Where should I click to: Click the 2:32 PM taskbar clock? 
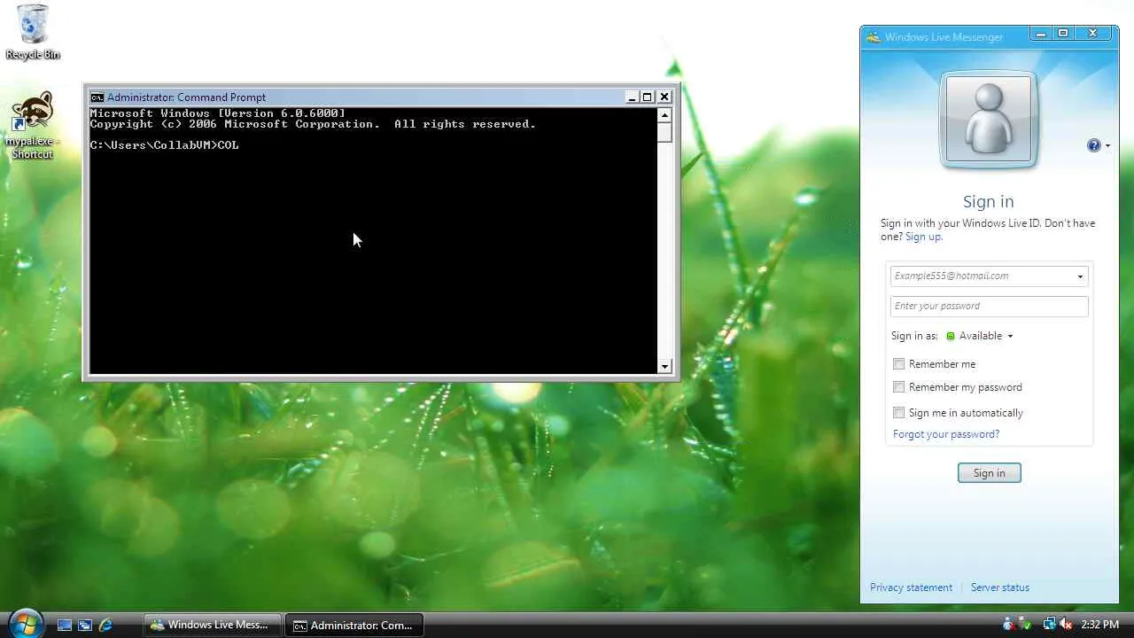1099,625
